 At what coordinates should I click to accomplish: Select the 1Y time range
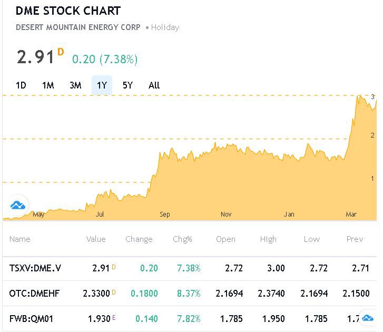(x=102, y=85)
